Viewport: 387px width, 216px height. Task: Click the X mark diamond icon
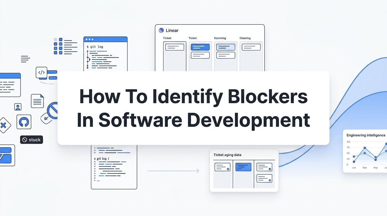(3, 125)
